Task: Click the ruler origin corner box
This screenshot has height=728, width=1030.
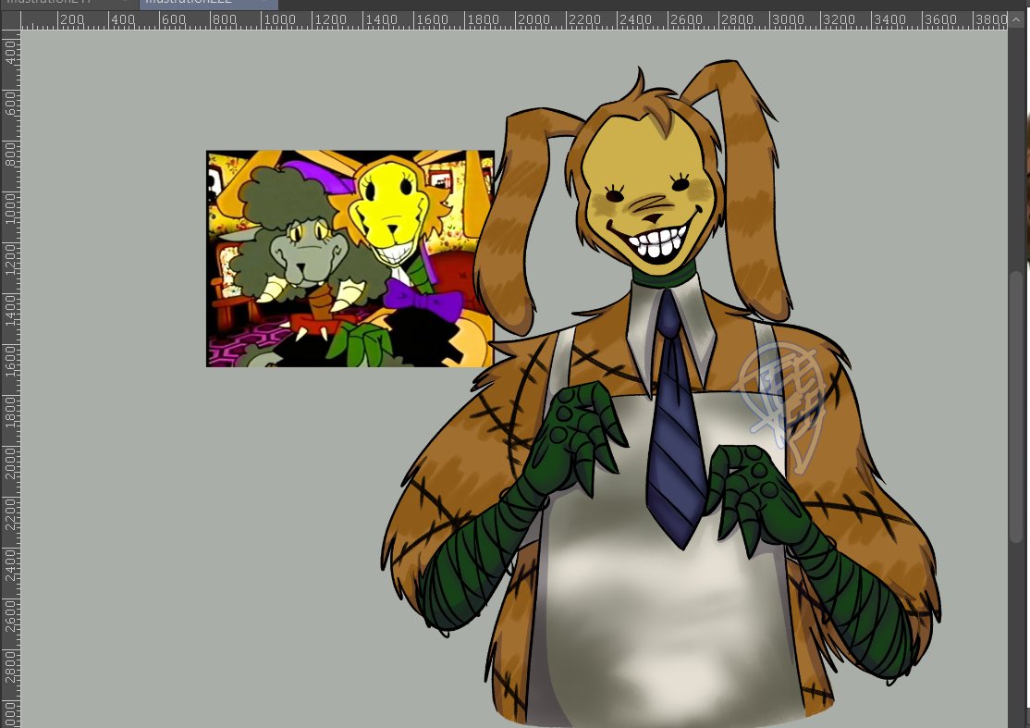Action: tap(10, 20)
